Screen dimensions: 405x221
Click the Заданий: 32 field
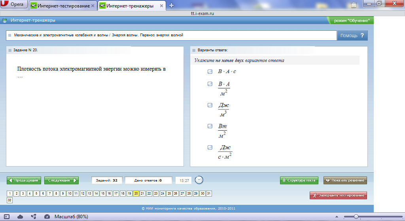click(107, 181)
